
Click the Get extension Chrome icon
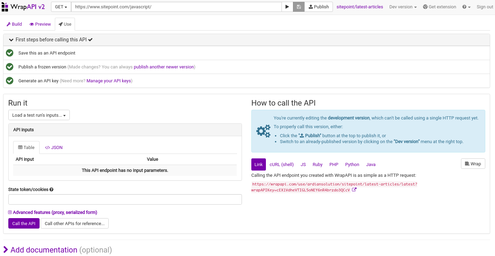pos(425,7)
